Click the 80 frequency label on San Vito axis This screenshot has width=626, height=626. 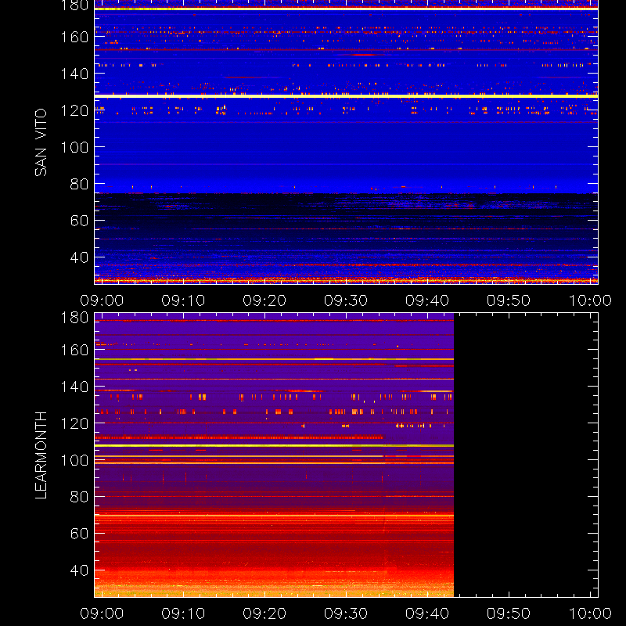pyautogui.click(x=79, y=184)
